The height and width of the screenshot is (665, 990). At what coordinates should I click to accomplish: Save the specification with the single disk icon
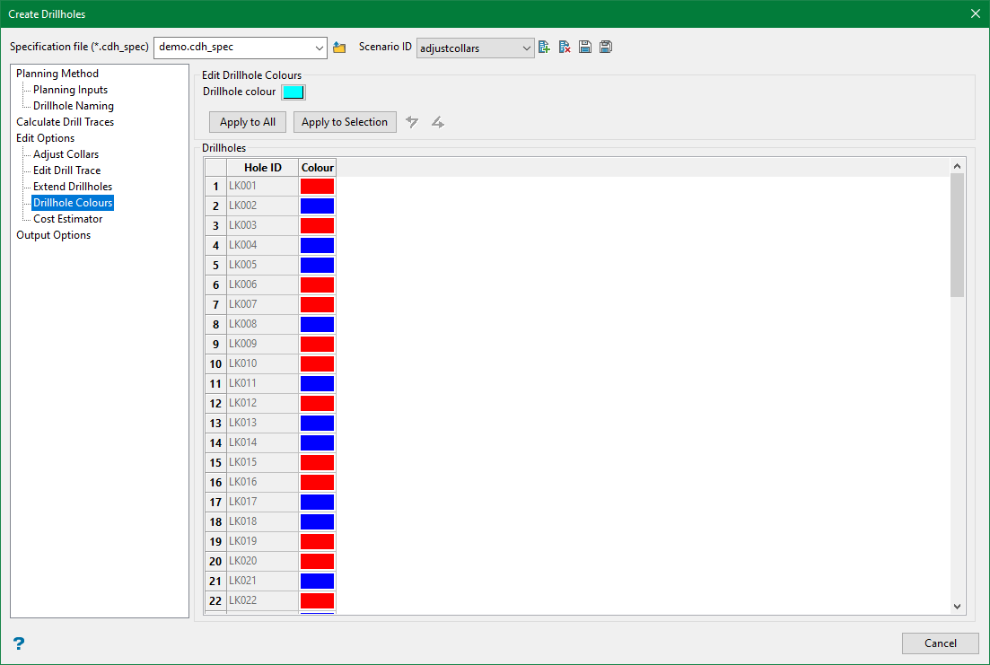tap(584, 48)
